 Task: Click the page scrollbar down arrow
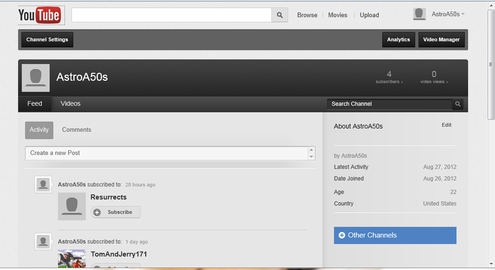pyautogui.click(x=491, y=264)
